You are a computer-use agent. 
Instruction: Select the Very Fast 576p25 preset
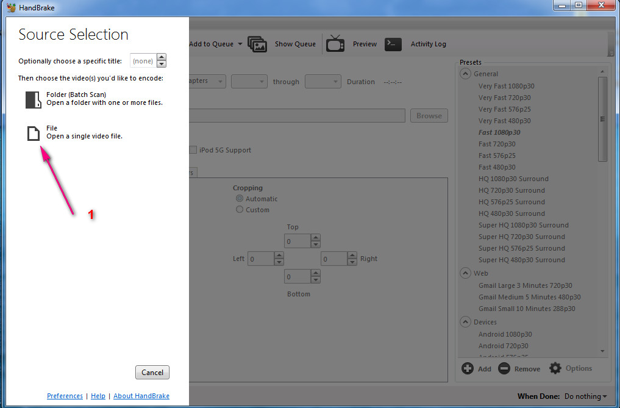pos(505,109)
